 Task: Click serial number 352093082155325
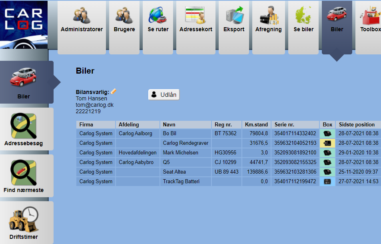pyautogui.click(x=295, y=162)
